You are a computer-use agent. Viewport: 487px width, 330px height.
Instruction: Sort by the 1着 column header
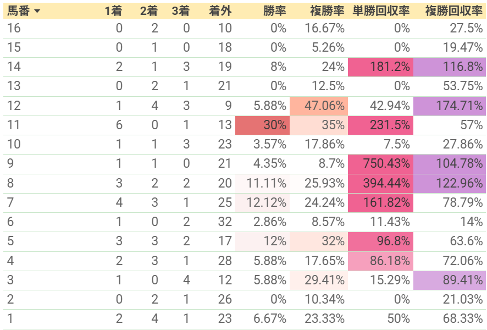pos(113,11)
